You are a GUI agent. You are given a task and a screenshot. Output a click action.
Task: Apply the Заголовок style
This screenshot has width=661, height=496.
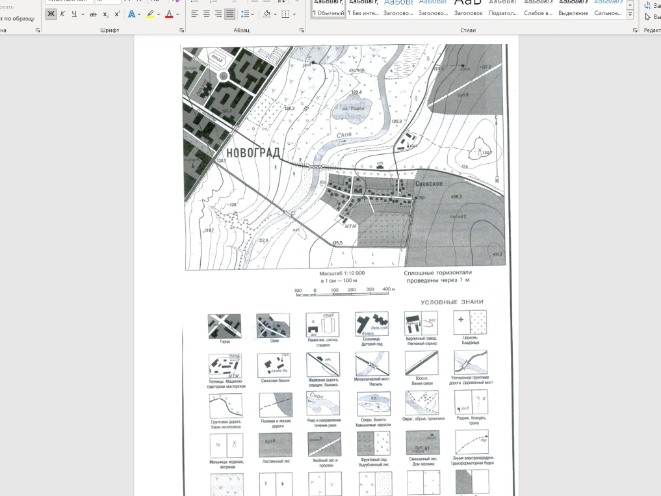(468, 9)
